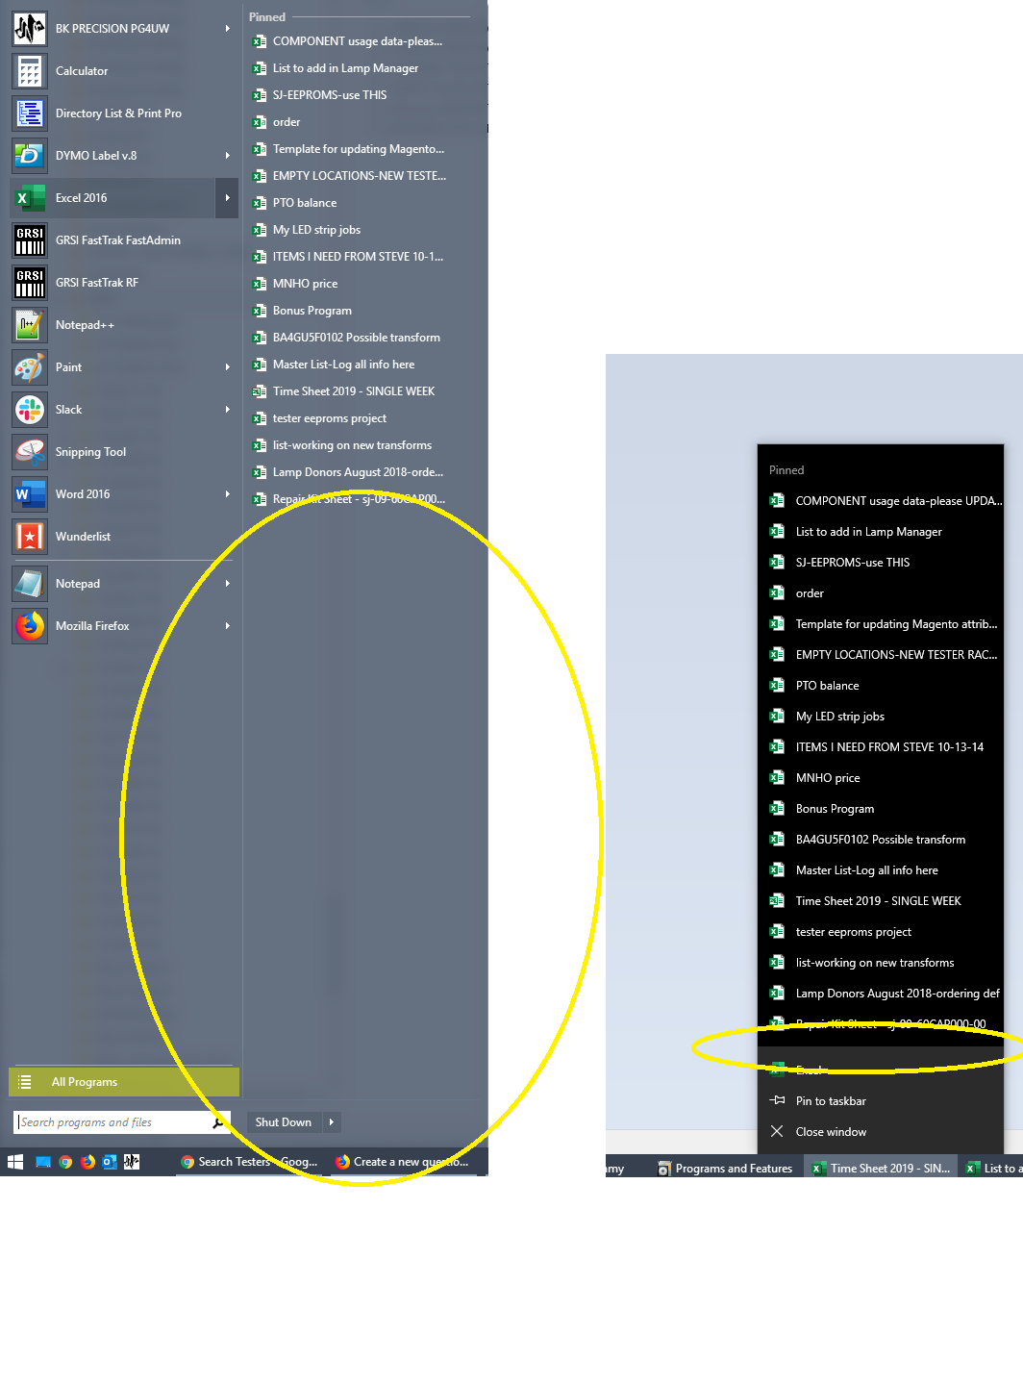Open Template for updating Magento in jump list
1023x1385 pixels.
coord(881,624)
